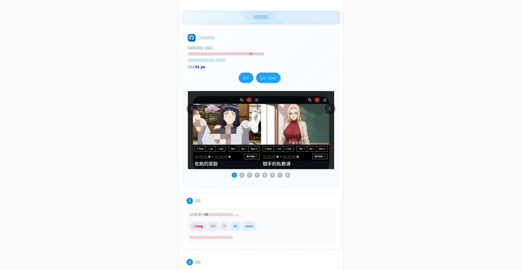Jump to carousel slide 6
Viewport: 522px width, 270px height.
point(272,175)
